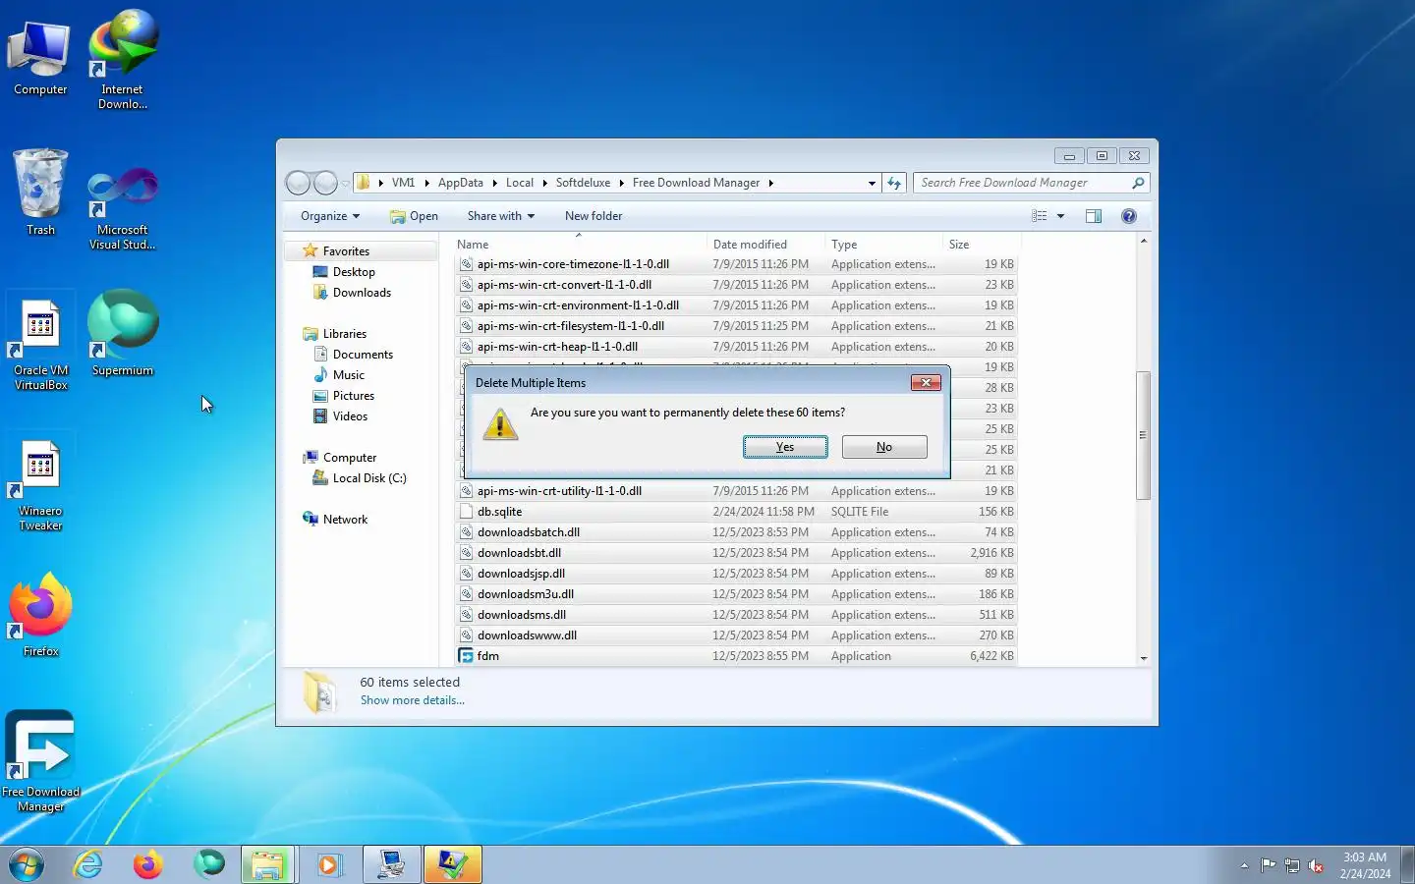This screenshot has height=884, width=1415.
Task: Click the Explorer Back navigation button
Action: point(298,183)
